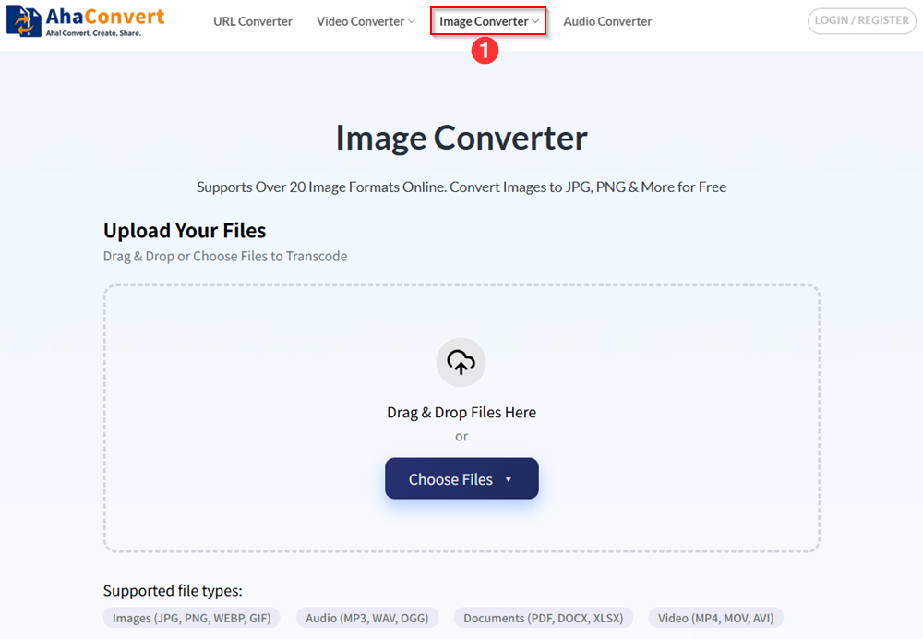Click the red step 1 marker badge
The width and height of the screenshot is (923, 639).
pyautogui.click(x=486, y=51)
